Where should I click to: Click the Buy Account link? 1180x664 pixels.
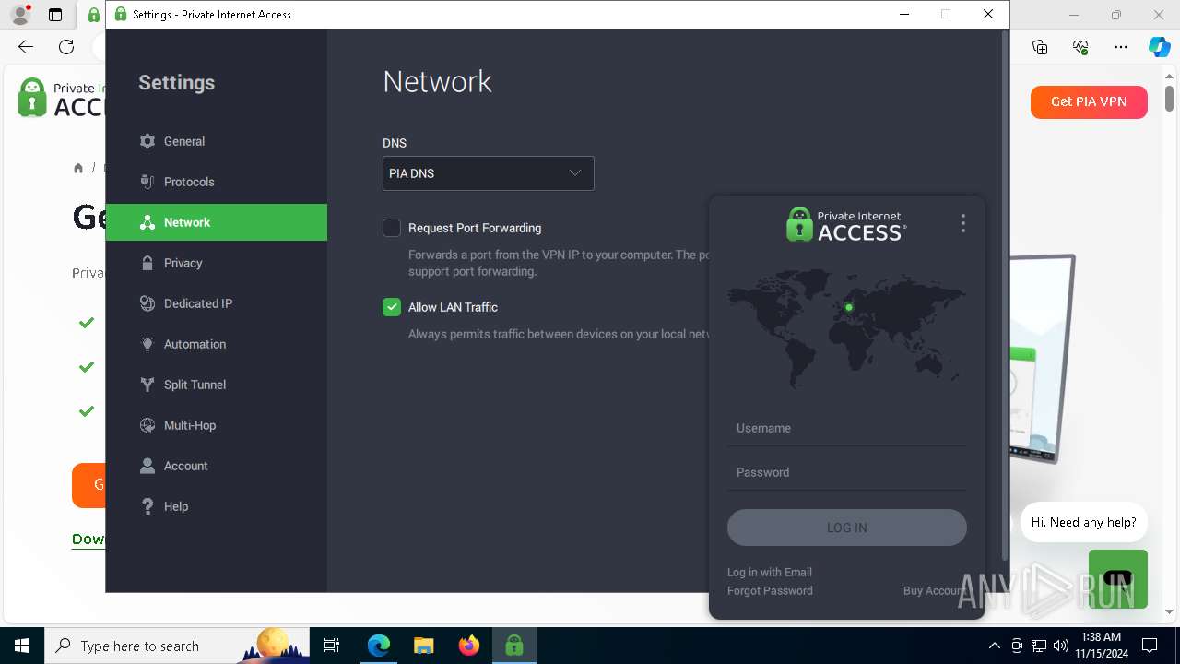[x=935, y=590]
